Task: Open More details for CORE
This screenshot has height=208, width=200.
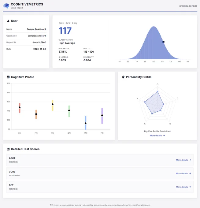Action: click(183, 173)
